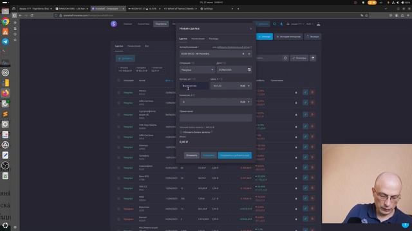Switch to the Settings browser tab
Screen dimensions: 412x231
tap(216, 8)
